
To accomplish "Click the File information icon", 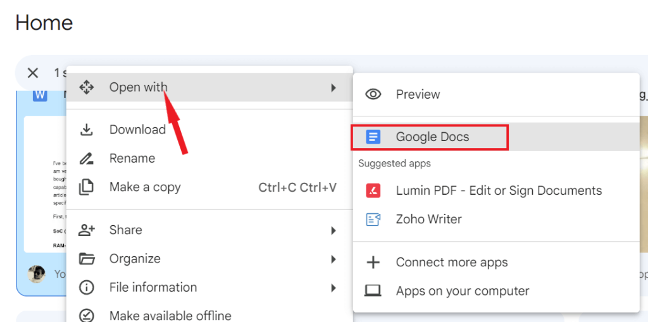I will 87,287.
